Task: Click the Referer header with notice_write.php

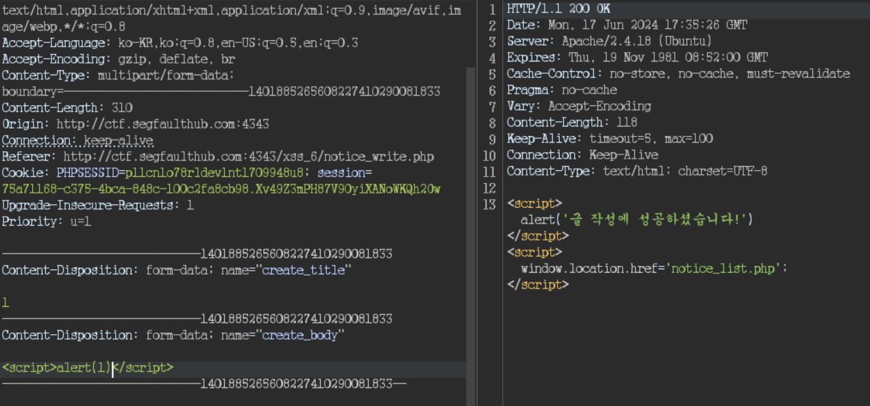Action: 218,157
